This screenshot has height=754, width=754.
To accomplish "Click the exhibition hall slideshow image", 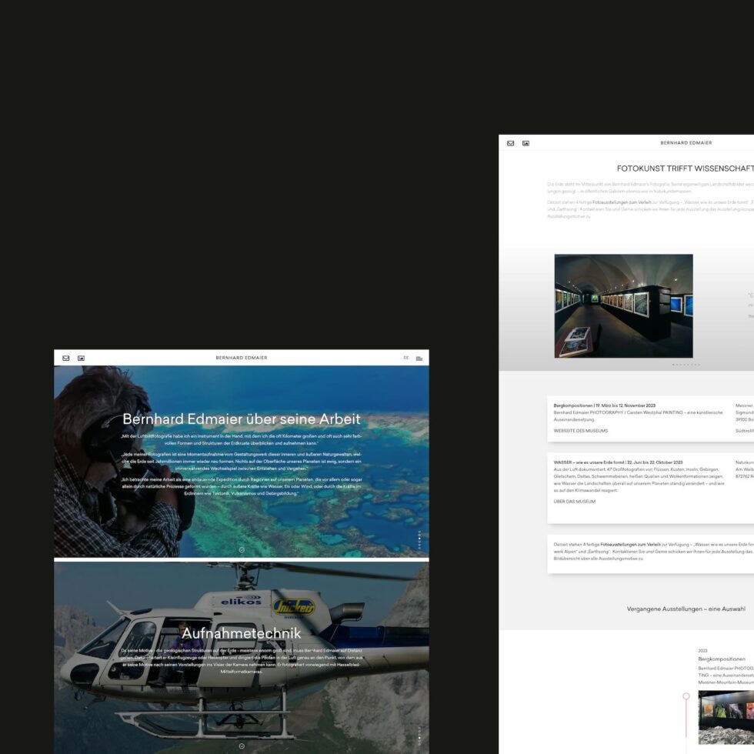I will click(623, 305).
